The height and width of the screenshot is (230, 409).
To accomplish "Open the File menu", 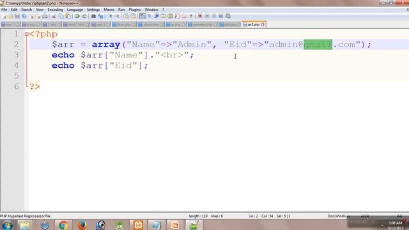I will 4,10.
